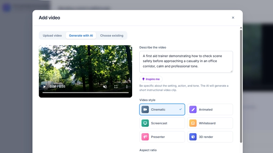Close the Add video dialog
The image size is (273, 153).
233,18
